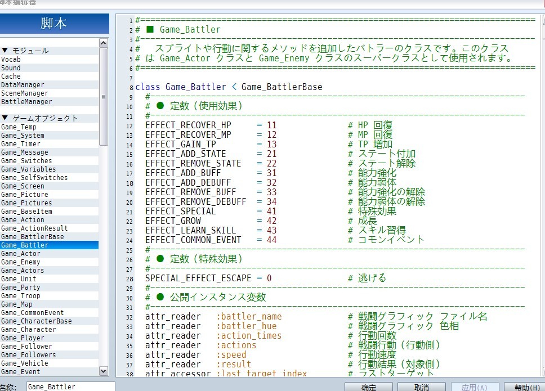This screenshot has width=545, height=391.
Task: Select Game_Pictures script entry
Action: coord(50,203)
